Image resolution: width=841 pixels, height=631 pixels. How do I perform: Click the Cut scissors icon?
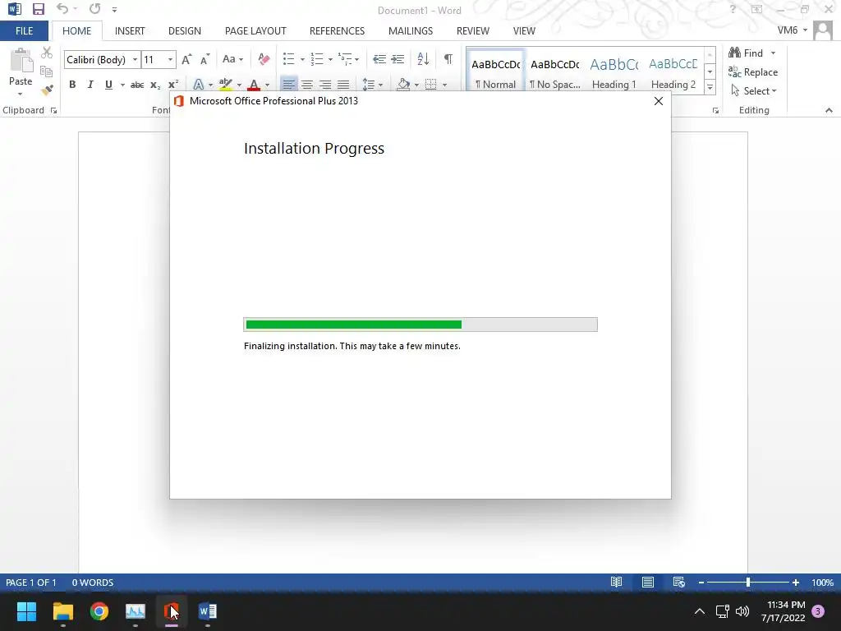pyautogui.click(x=47, y=53)
